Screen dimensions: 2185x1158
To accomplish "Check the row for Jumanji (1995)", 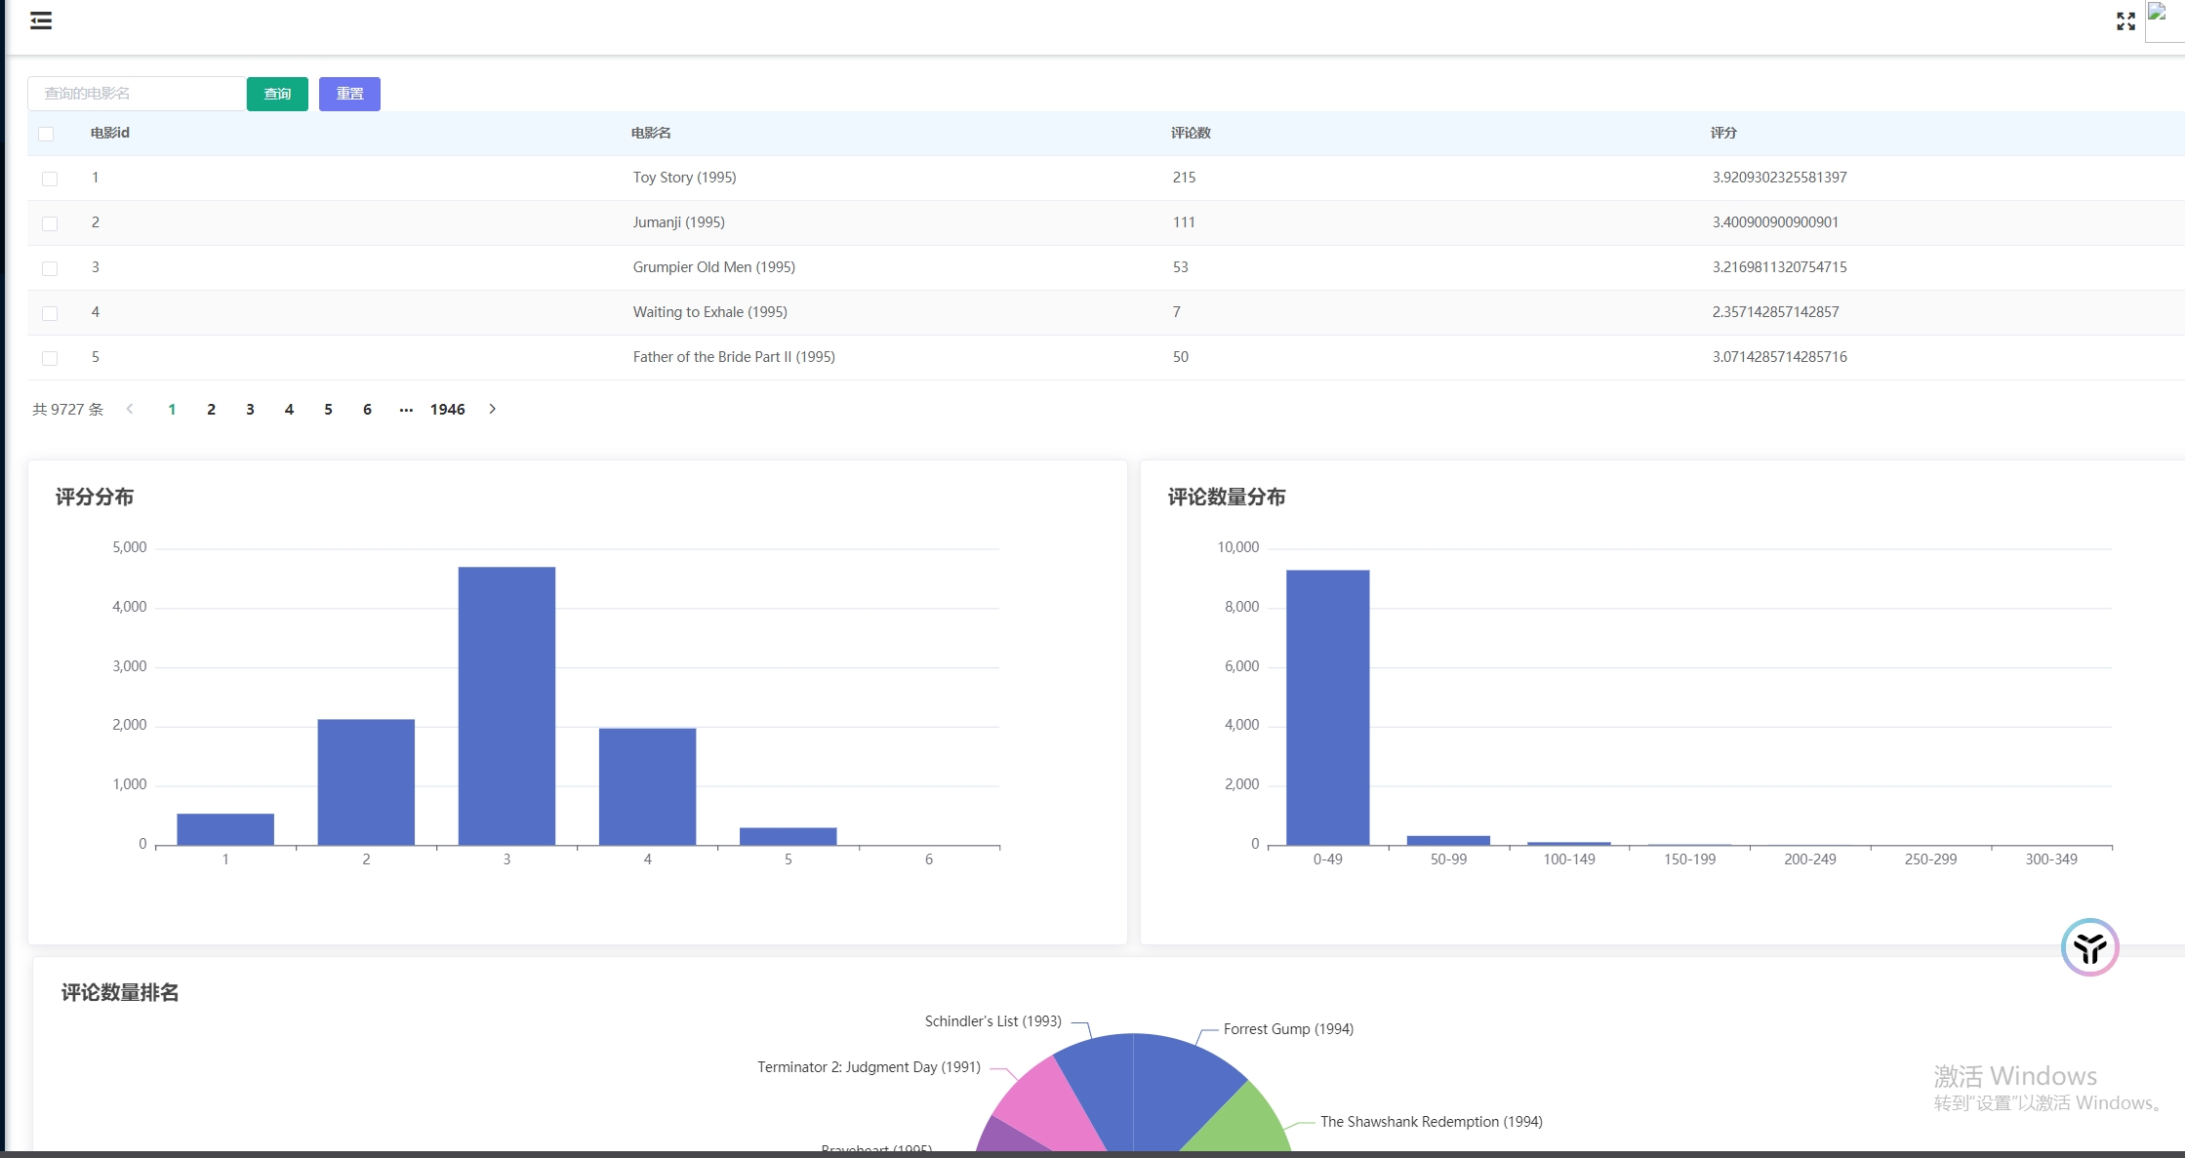I will 50,223.
